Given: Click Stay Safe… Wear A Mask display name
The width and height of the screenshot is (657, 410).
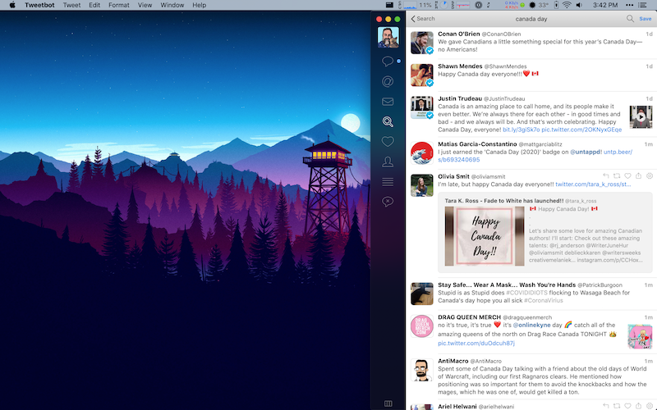Looking at the screenshot, I should pos(507,285).
